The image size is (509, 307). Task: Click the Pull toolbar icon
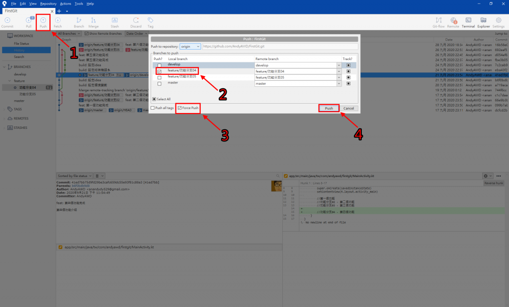29,22
